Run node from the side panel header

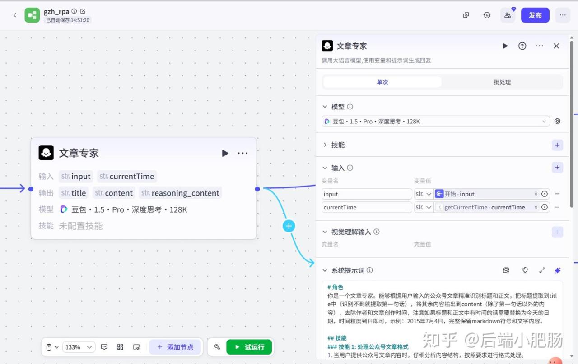pyautogui.click(x=505, y=46)
